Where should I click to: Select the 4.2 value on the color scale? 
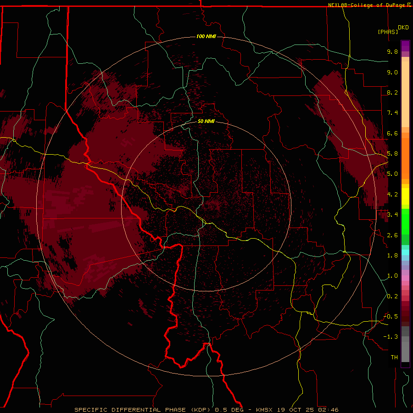coord(392,195)
